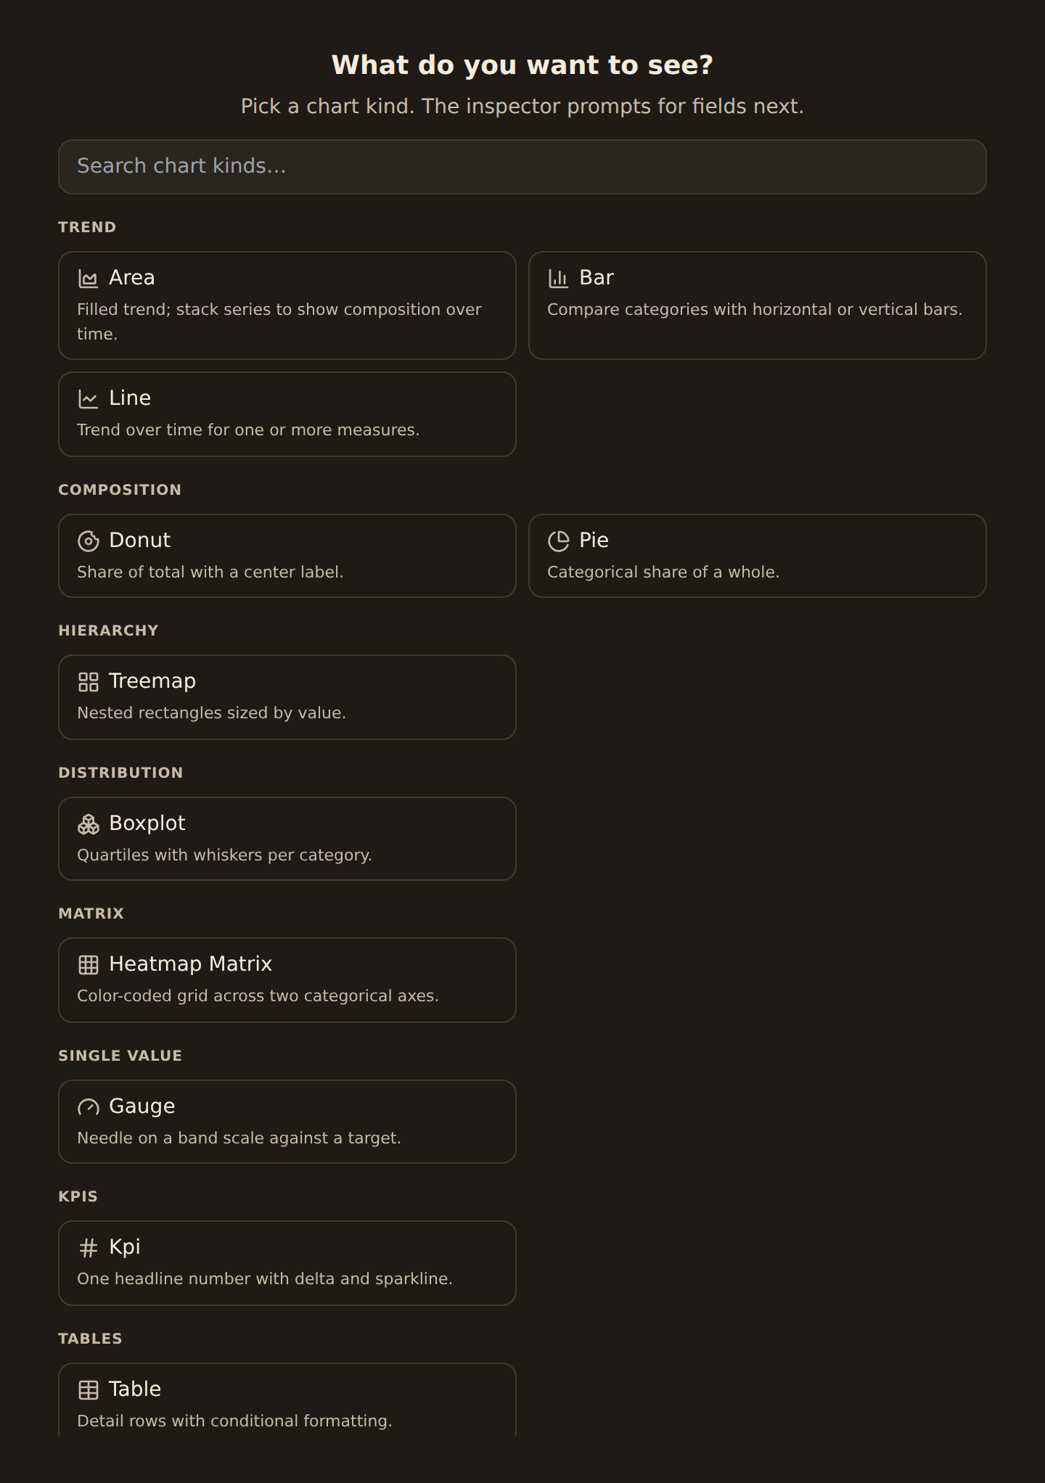Choose the Area chart card description

(x=279, y=321)
